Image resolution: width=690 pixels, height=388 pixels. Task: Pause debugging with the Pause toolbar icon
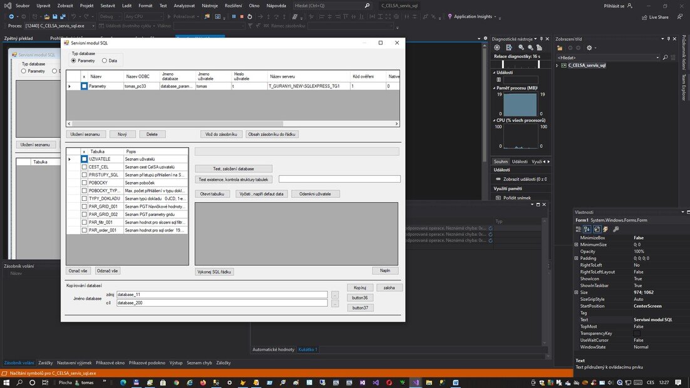coord(234,16)
